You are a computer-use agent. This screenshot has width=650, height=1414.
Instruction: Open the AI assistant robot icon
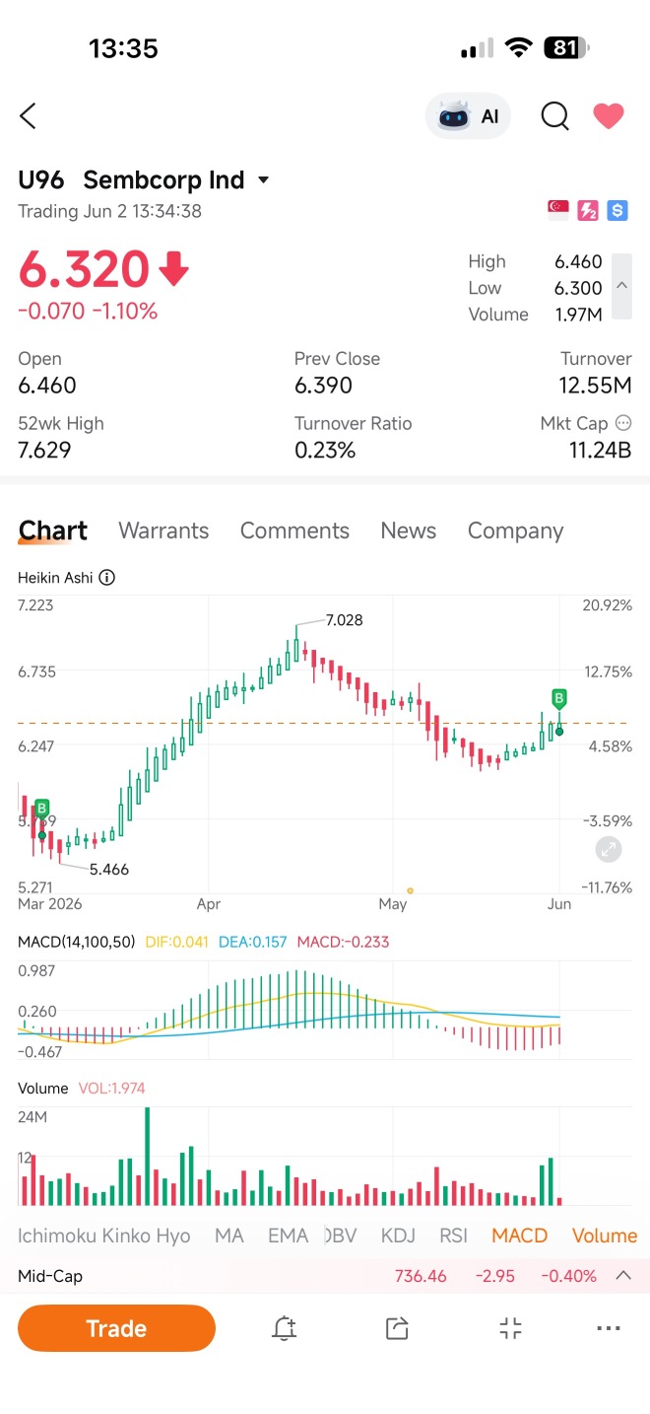coord(468,116)
